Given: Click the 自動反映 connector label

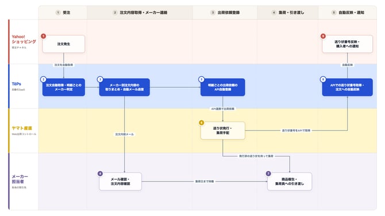Looking at the screenshot, I should point(347,65).
